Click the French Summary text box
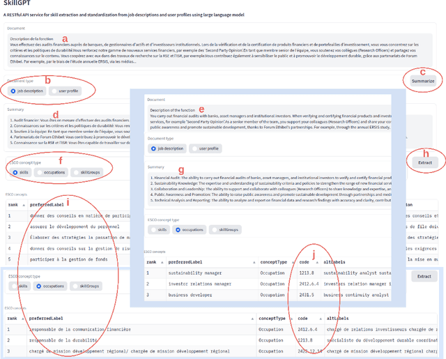Screen dimensions: 446x359 point(68,132)
